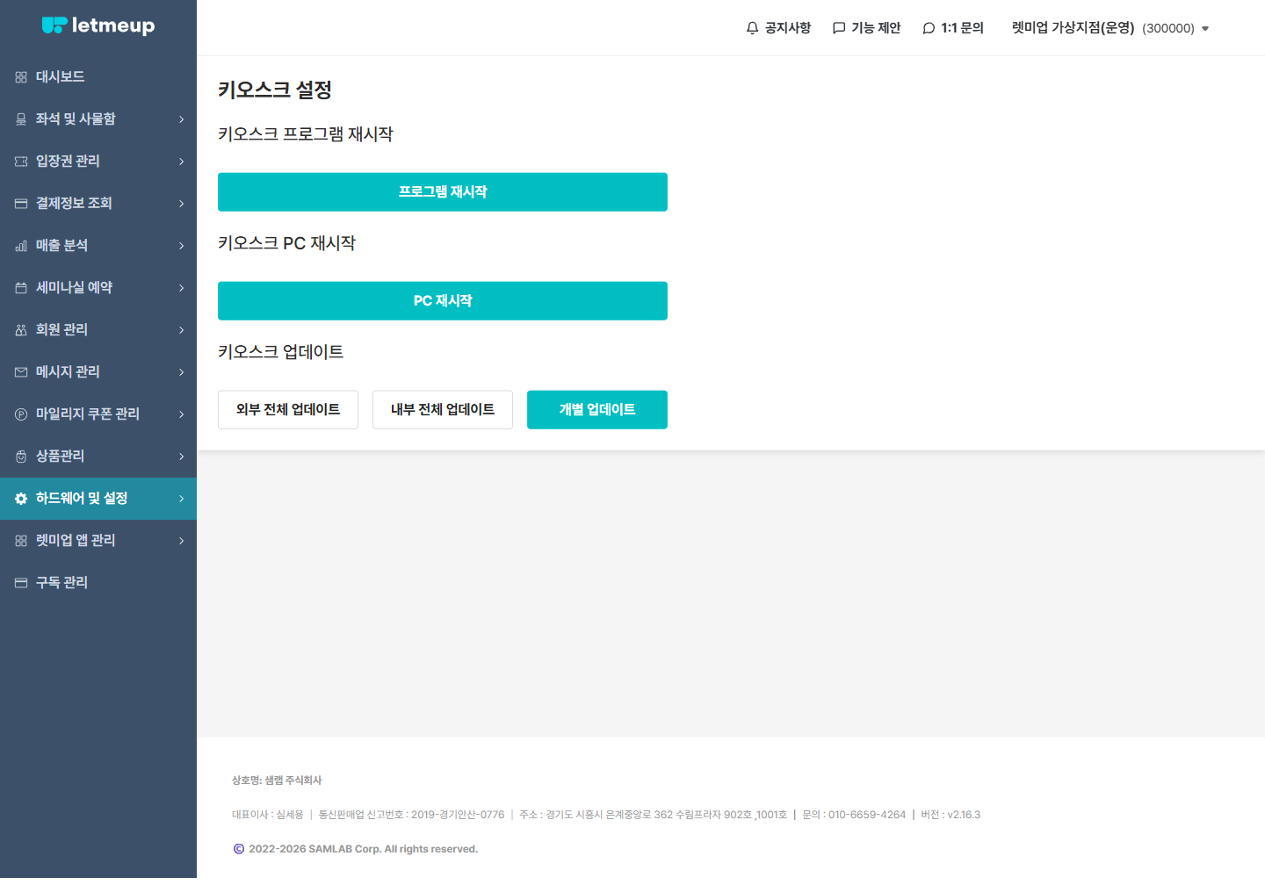Select 하드웨어 및 설정 menu

click(x=98, y=499)
